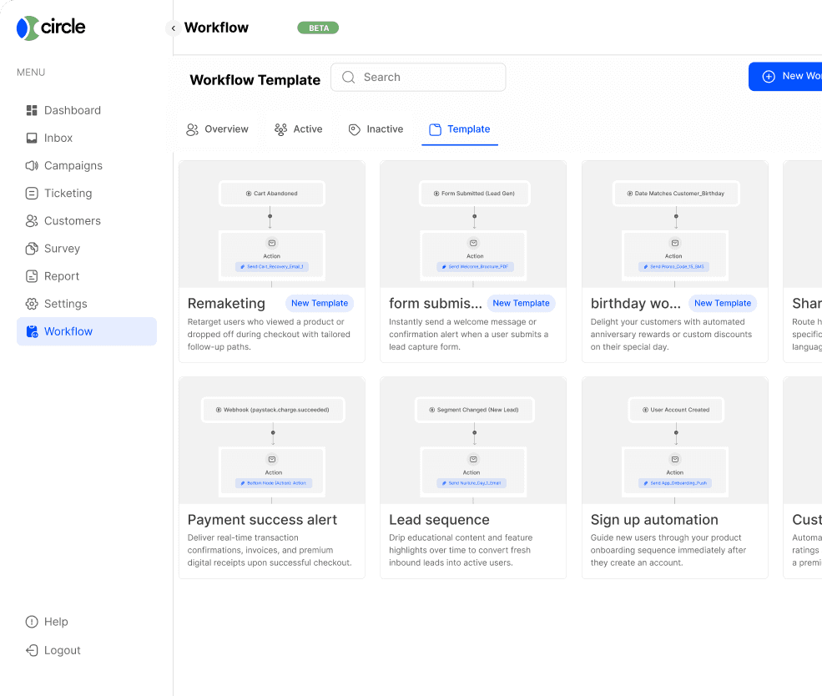Switch to the Overview tab
The height and width of the screenshot is (696, 822).
[x=217, y=129]
